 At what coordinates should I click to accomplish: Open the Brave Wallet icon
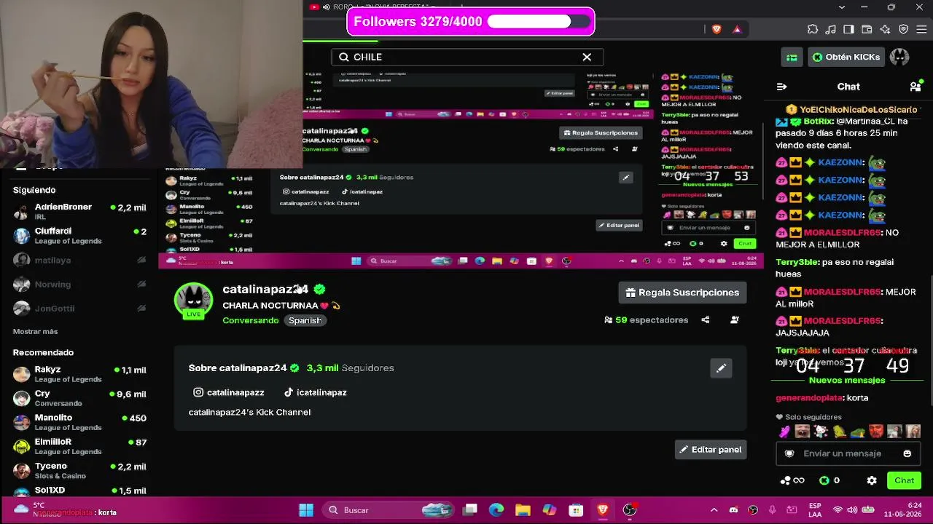point(867,29)
